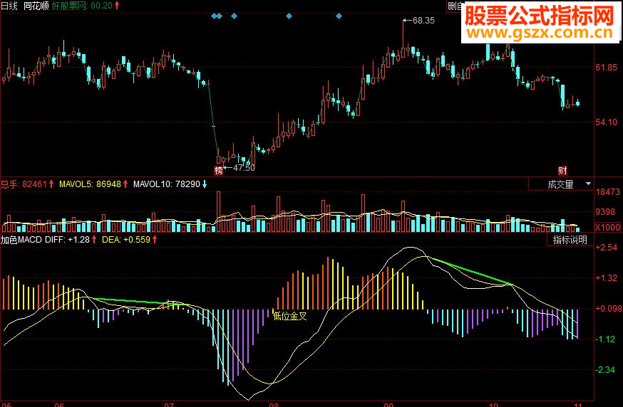This screenshot has height=407, width=623.
Task: Click the 54.10 price axis value
Action: click(607, 122)
